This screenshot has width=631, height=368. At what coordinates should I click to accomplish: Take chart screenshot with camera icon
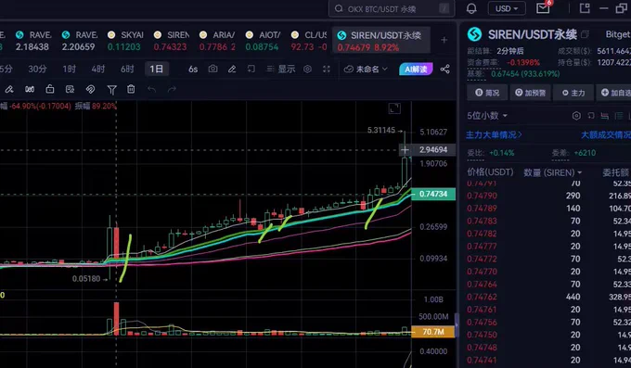pyautogui.click(x=212, y=70)
